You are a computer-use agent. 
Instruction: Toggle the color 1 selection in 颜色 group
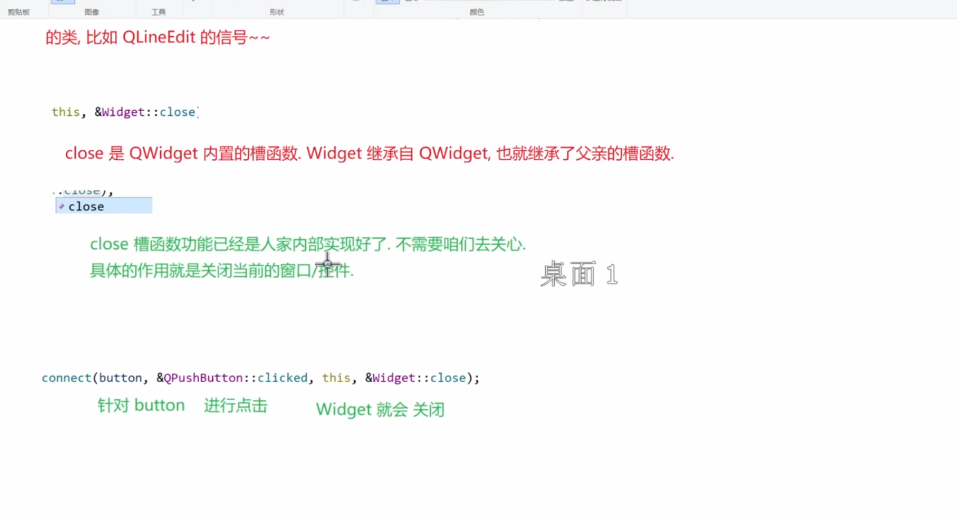[x=388, y=3]
